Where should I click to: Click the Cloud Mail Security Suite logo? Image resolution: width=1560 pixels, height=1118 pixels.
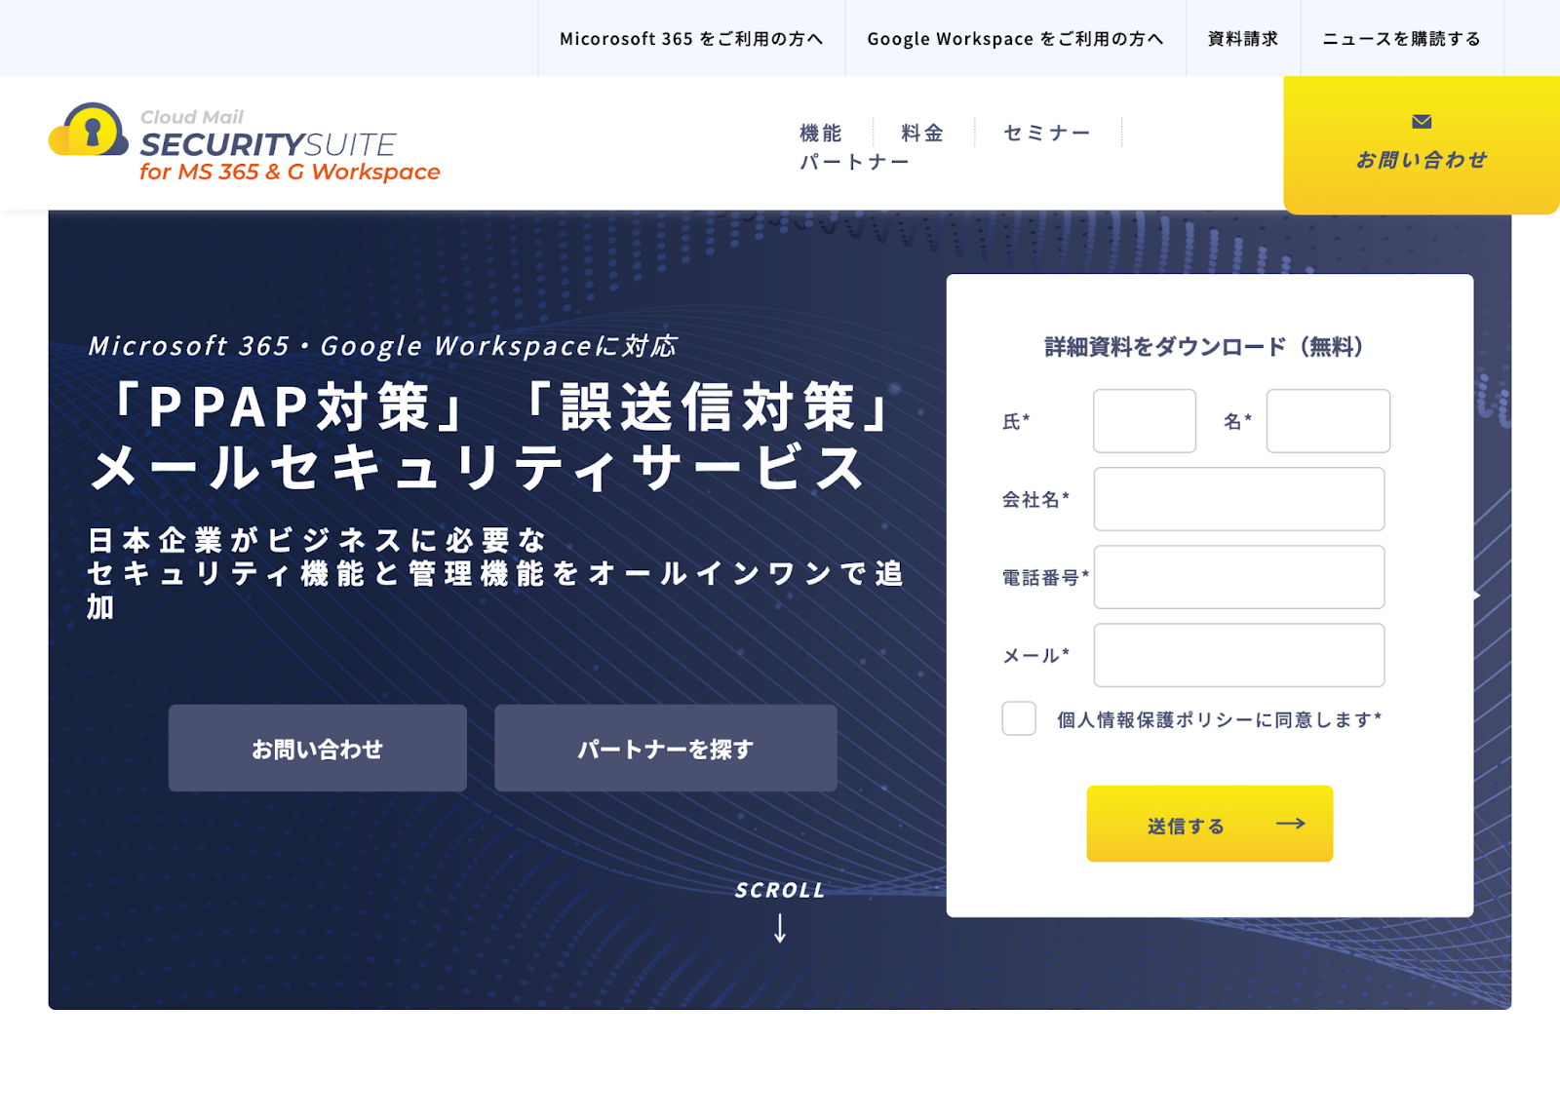tap(245, 143)
